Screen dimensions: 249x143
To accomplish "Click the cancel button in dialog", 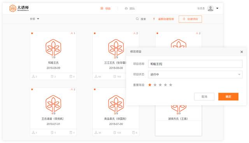I will pyautogui.click(x=204, y=96).
